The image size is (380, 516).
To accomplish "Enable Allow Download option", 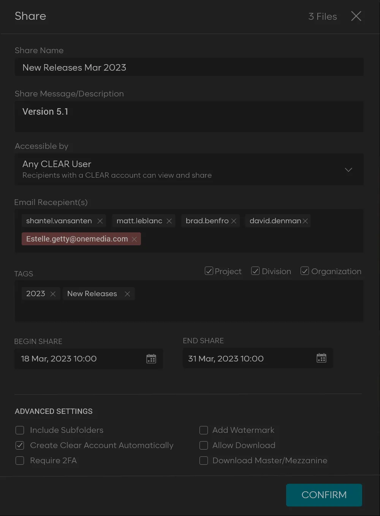I will (204, 445).
